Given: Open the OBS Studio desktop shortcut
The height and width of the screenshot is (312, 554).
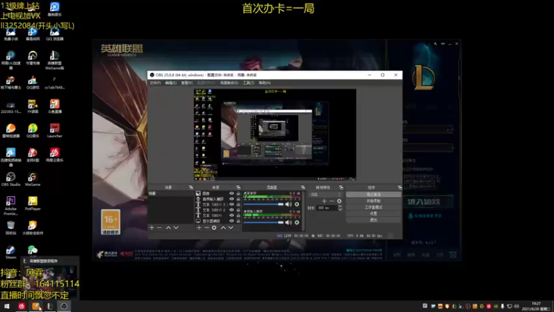Looking at the screenshot, I should point(10,179).
